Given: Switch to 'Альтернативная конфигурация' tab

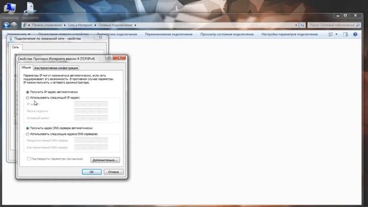Looking at the screenshot, I should (x=56, y=68).
